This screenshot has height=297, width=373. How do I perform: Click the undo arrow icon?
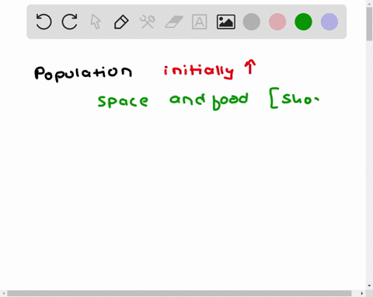click(44, 22)
